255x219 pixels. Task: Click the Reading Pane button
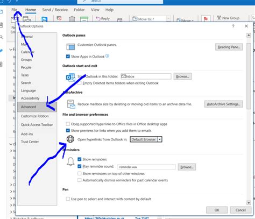(229, 47)
